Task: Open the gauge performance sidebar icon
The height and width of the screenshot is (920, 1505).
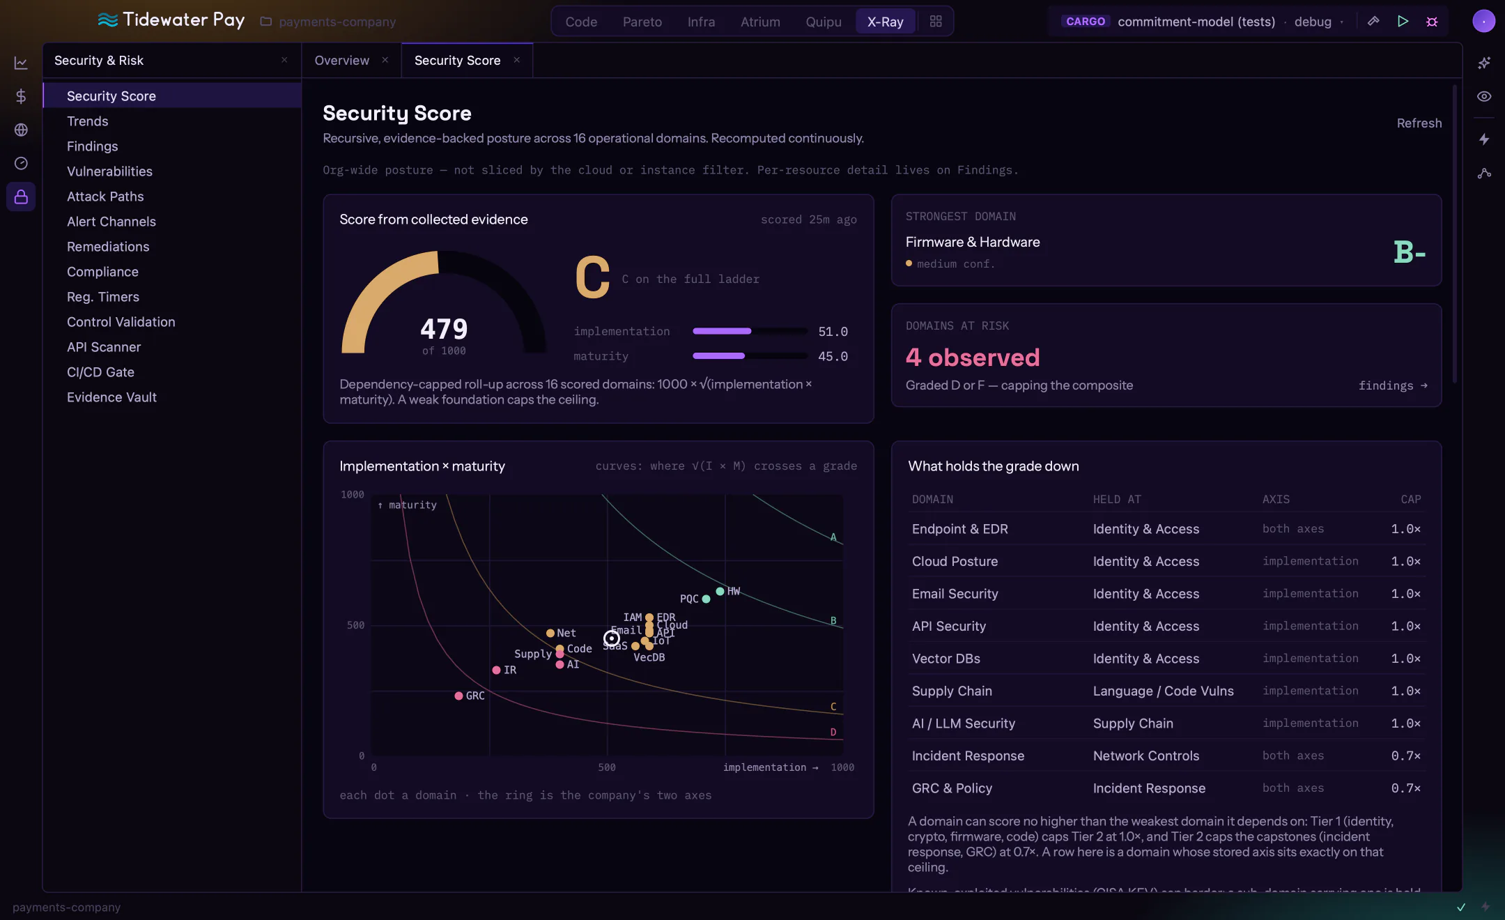Action: click(x=21, y=163)
